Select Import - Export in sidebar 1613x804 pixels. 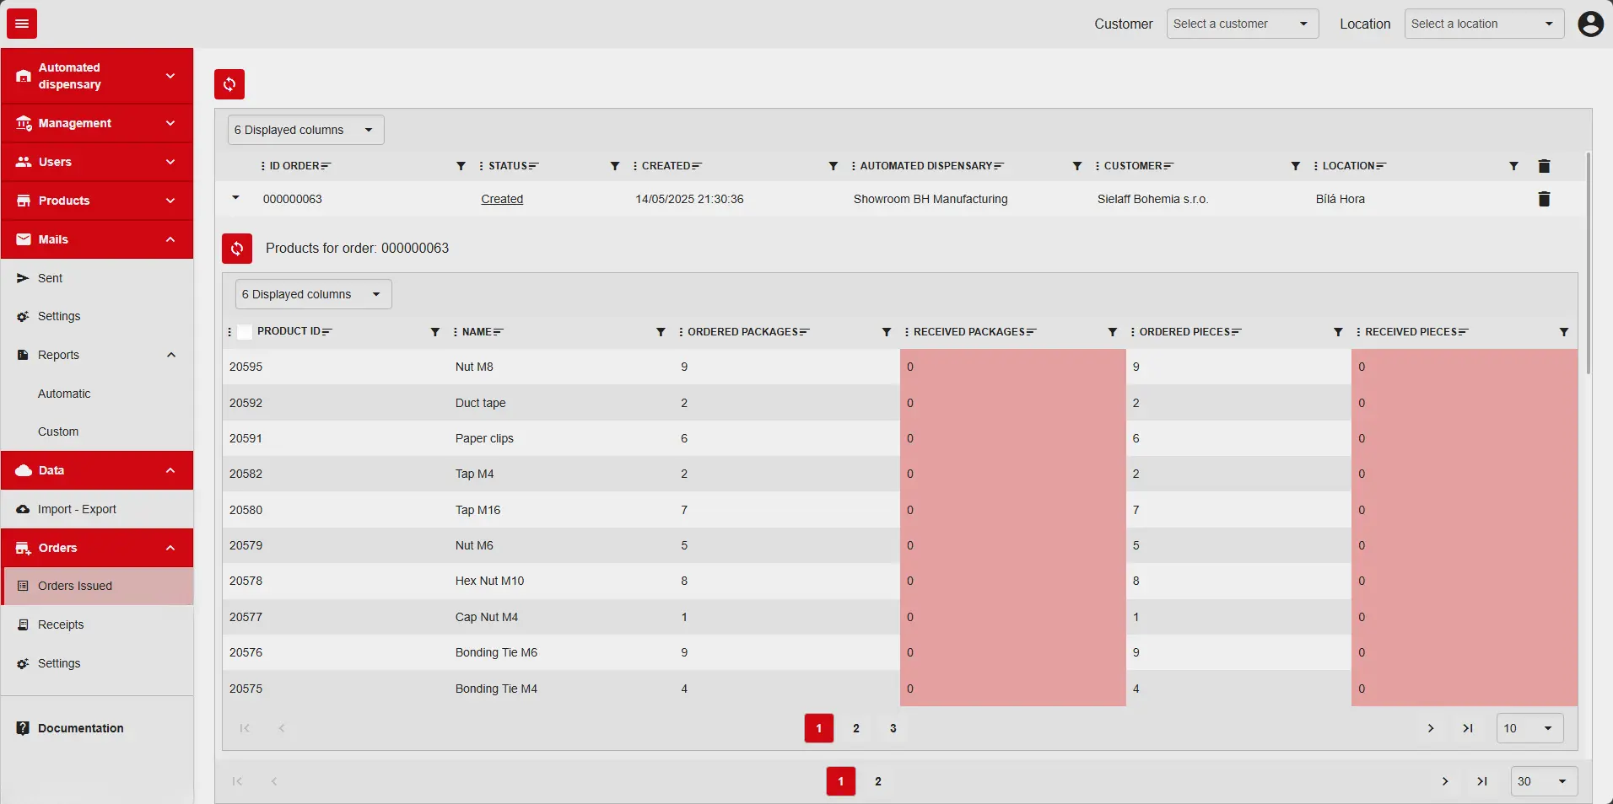pos(77,509)
